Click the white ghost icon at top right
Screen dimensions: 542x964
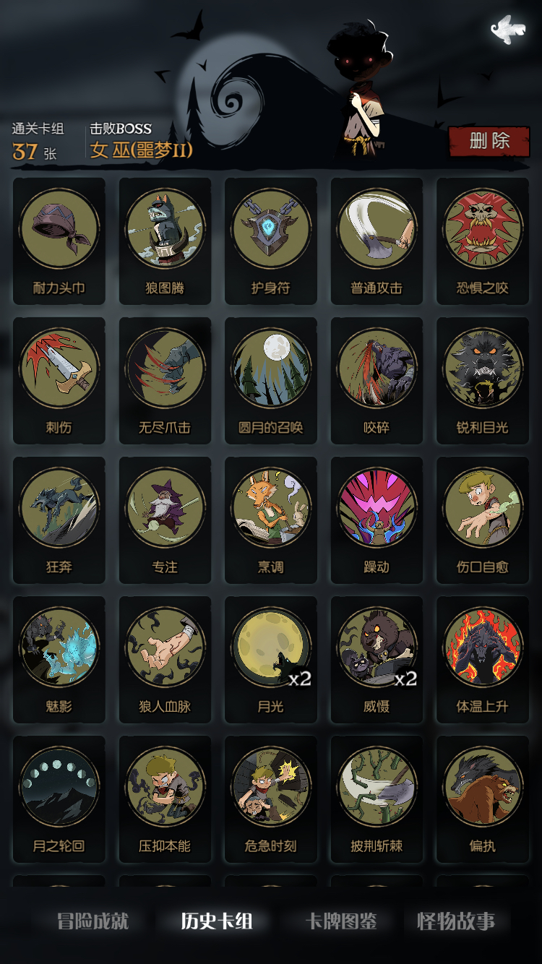coord(507,30)
